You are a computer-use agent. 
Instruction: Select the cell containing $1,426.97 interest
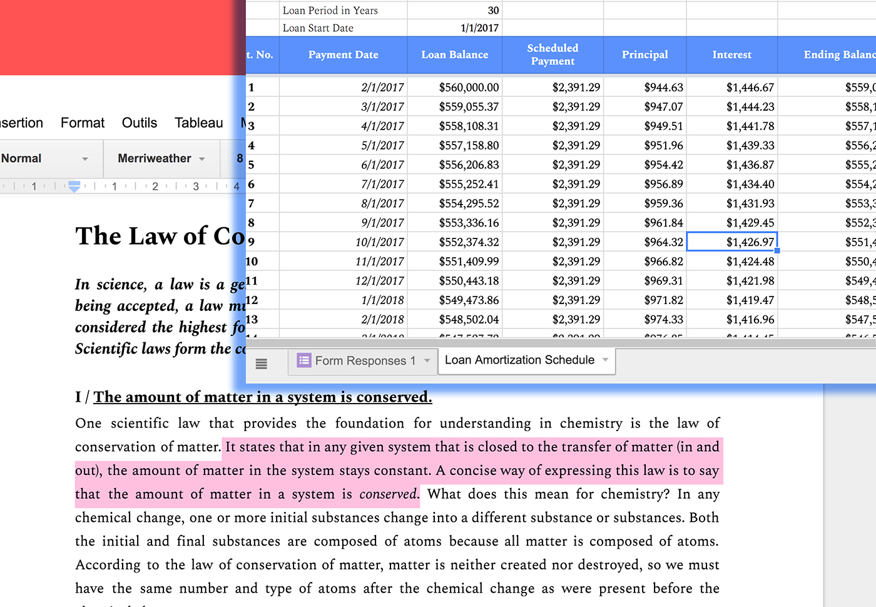pos(732,242)
